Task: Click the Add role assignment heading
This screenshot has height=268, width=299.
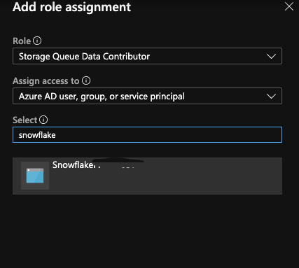Action: [71, 7]
